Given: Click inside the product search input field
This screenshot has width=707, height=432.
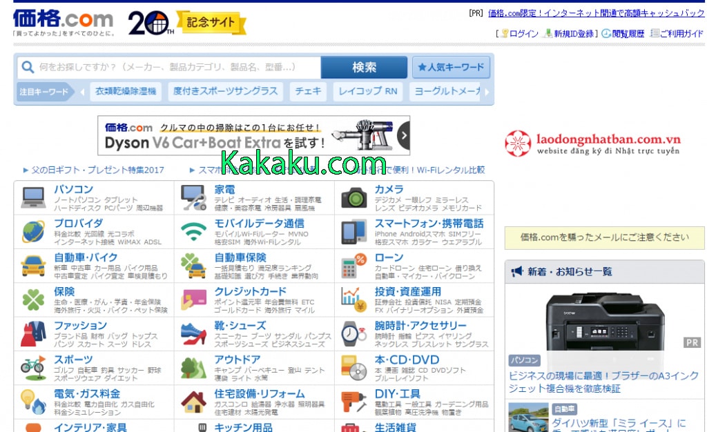Looking at the screenshot, I should click(x=173, y=68).
